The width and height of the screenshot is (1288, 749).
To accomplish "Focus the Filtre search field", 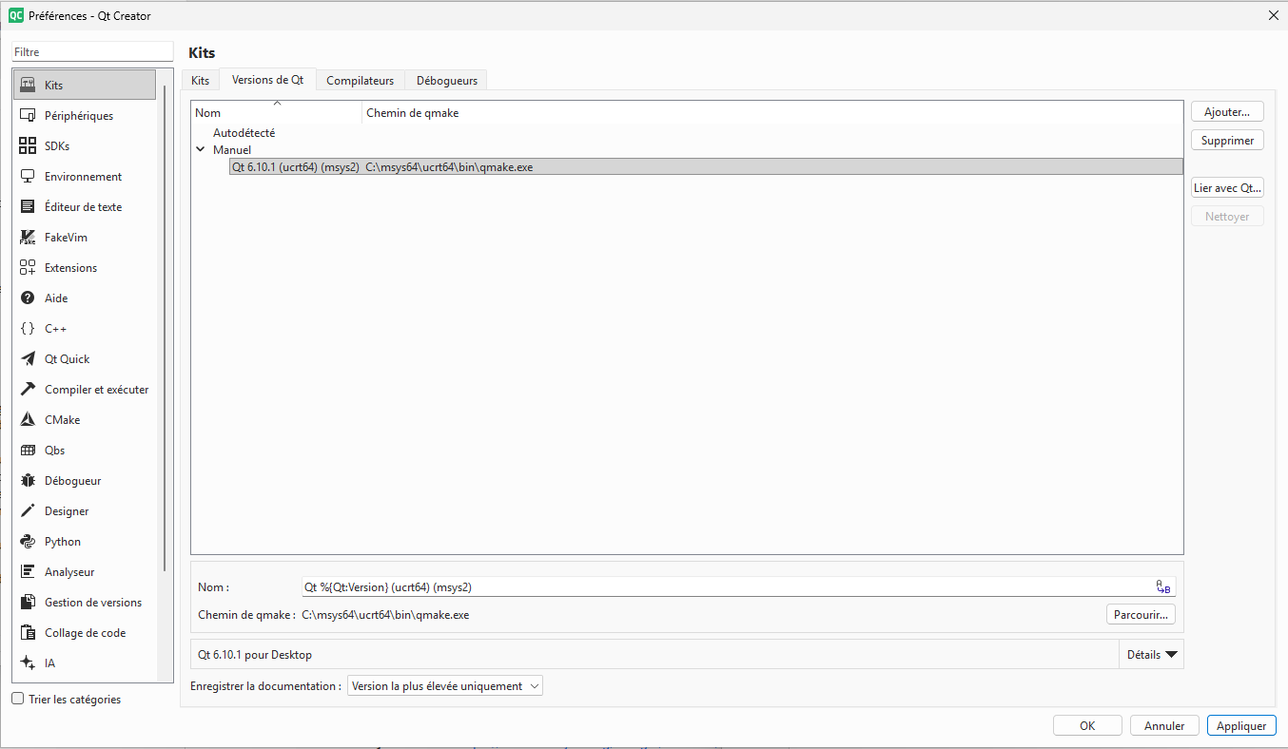I will [92, 52].
